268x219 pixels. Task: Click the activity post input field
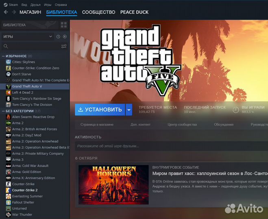pos(172,146)
